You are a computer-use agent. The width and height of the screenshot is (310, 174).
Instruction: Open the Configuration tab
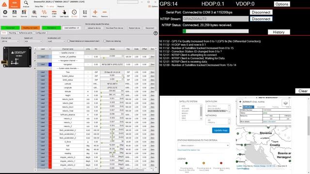(x=41, y=33)
